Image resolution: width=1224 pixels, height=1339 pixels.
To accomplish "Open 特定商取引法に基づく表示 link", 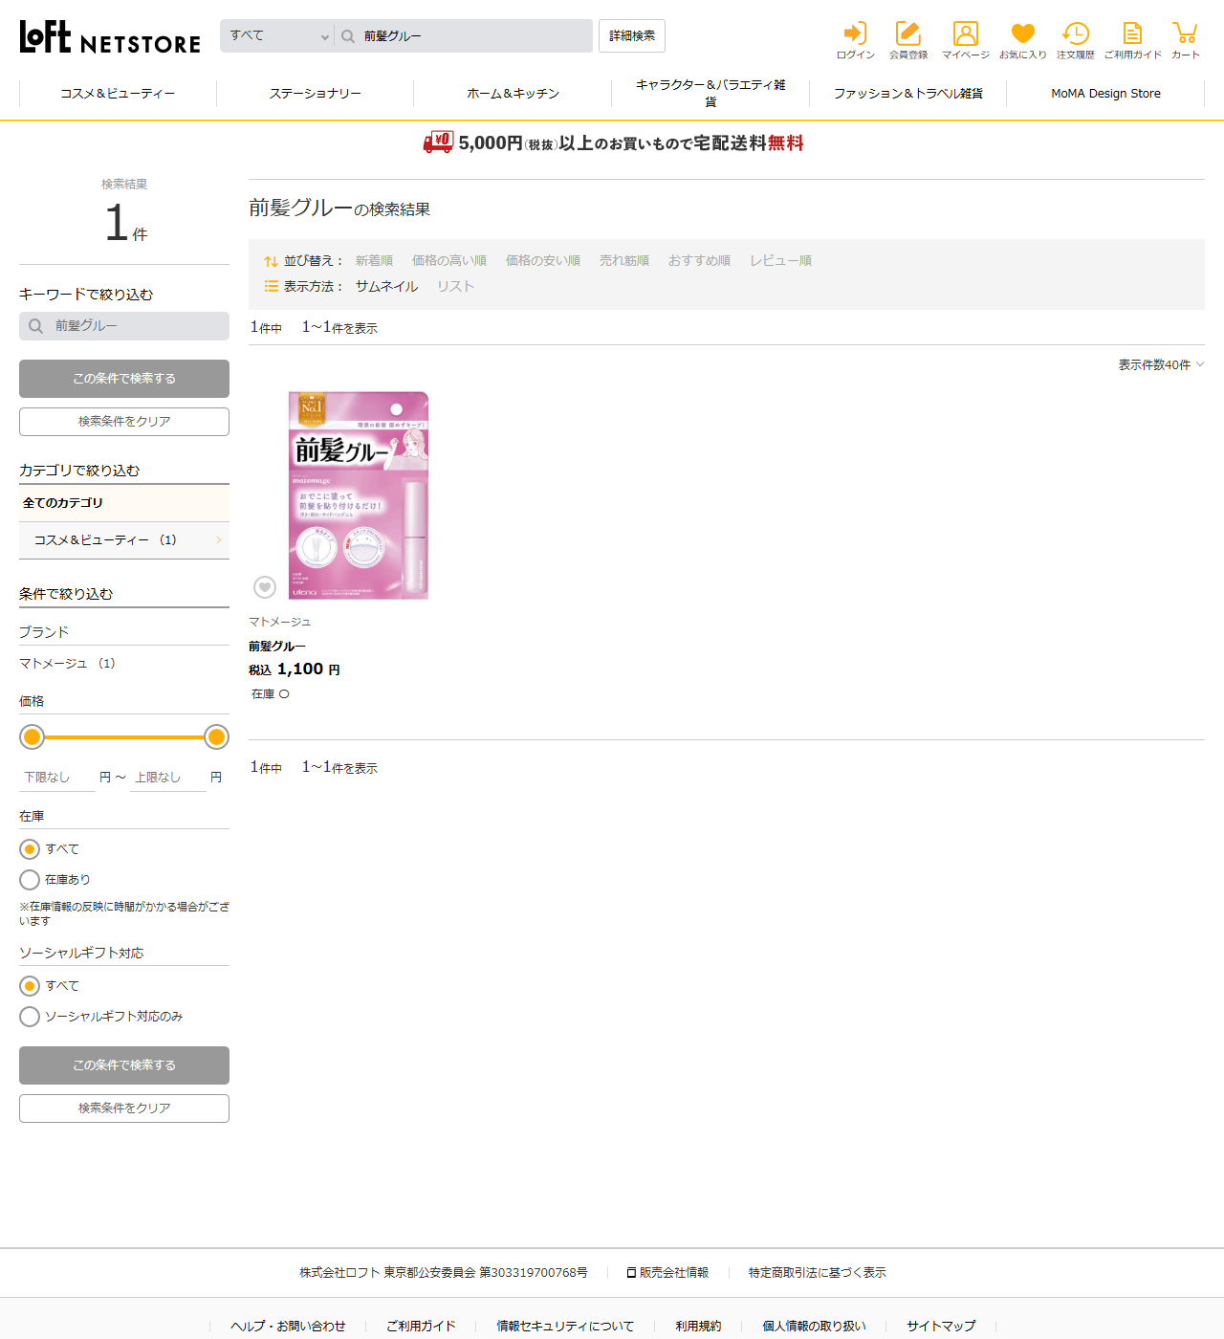I will (818, 1273).
